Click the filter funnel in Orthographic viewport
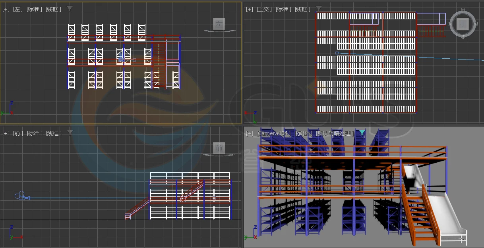 318,8
